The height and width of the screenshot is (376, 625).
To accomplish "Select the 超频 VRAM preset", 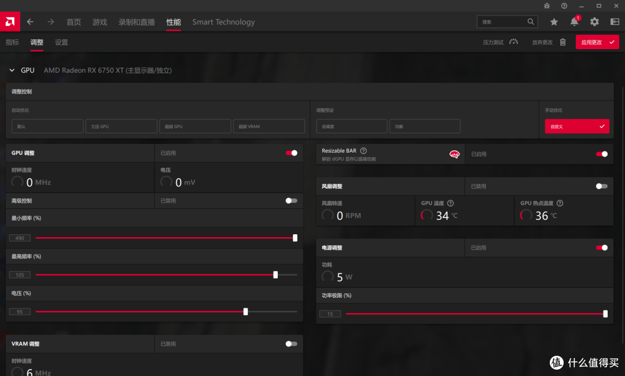I will point(269,126).
